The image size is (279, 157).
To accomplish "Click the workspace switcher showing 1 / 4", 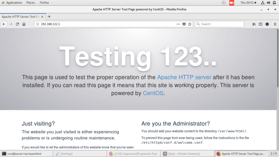I will tap(274, 153).
